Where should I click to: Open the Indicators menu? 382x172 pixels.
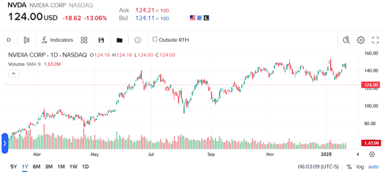click(x=57, y=40)
